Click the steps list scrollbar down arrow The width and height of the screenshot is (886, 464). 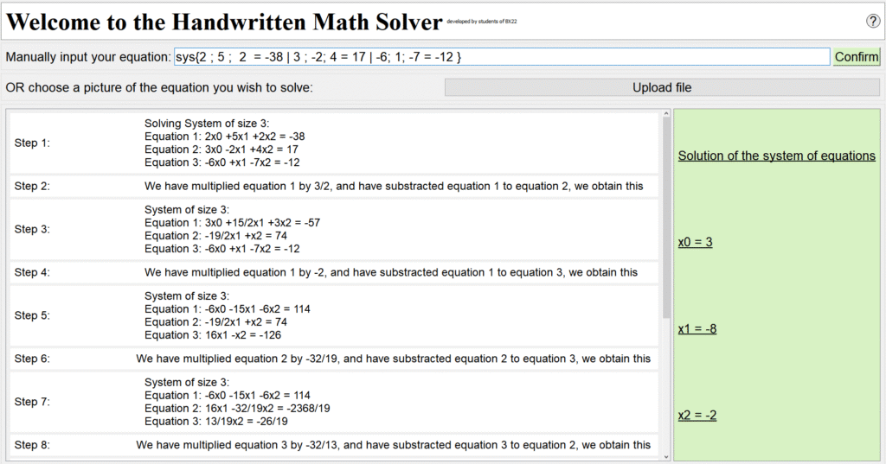[666, 455]
